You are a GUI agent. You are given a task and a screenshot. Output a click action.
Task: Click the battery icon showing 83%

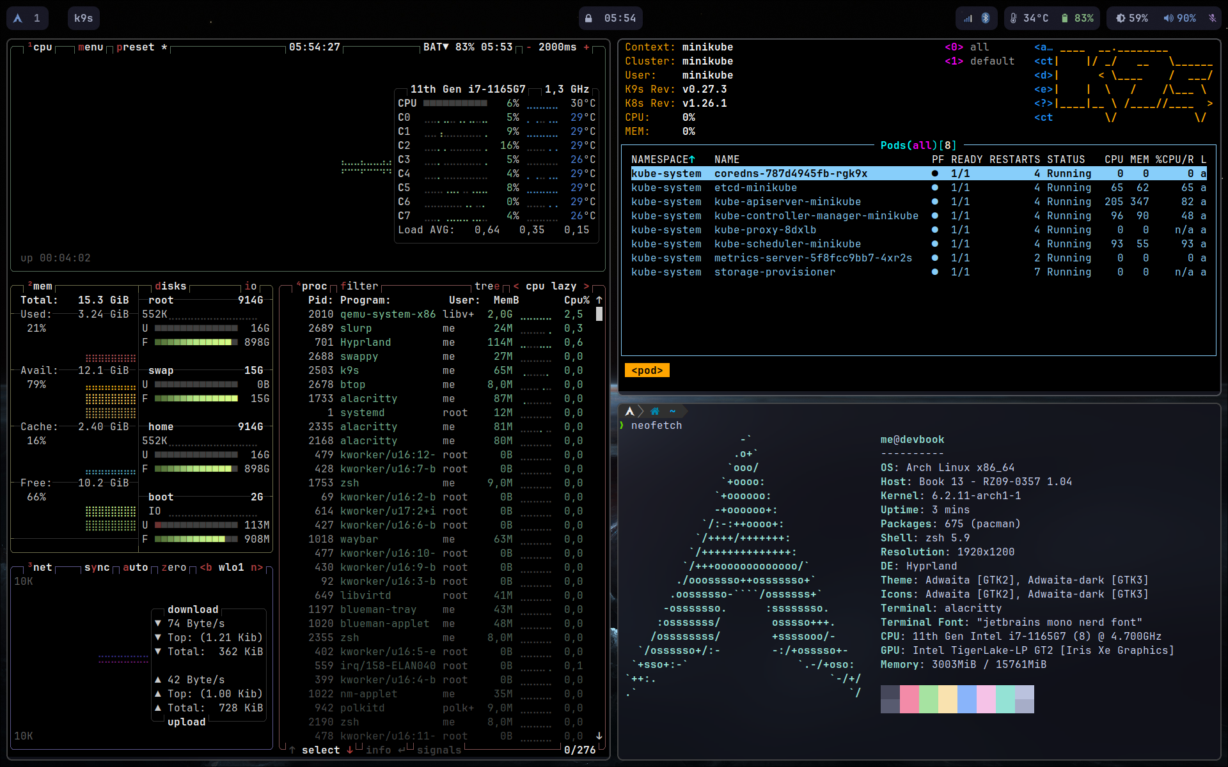click(1065, 19)
